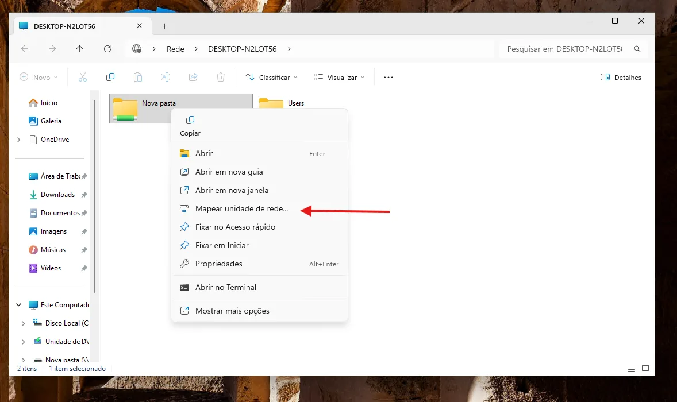
Task: Switch to details list view icon in status bar
Action: (632, 369)
